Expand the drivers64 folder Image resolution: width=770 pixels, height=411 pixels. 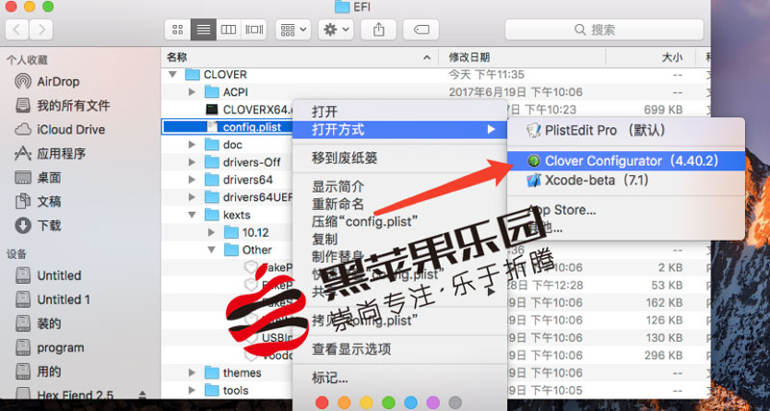tap(192, 180)
